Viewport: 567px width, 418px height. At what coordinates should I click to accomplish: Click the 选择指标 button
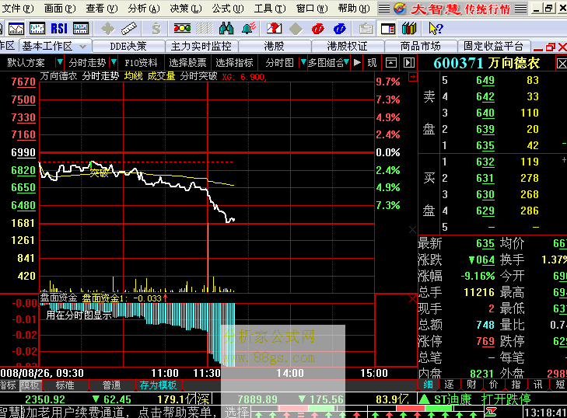234,63
